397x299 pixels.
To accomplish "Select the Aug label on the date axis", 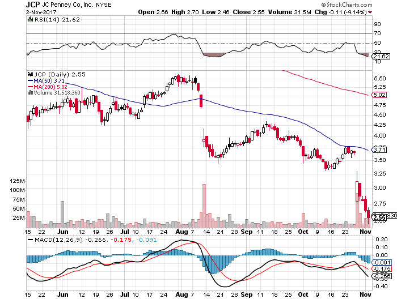I will pyautogui.click(x=181, y=232).
